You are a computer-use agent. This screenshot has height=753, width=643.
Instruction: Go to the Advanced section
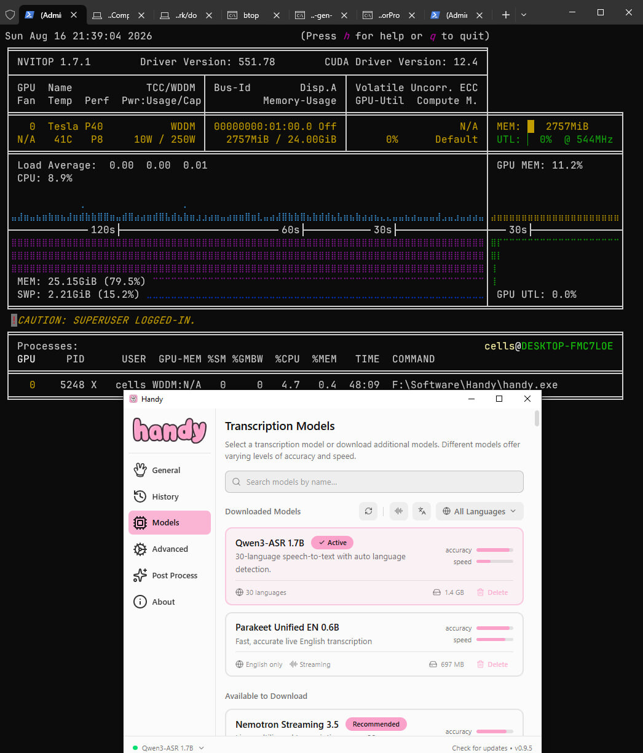[170, 549]
